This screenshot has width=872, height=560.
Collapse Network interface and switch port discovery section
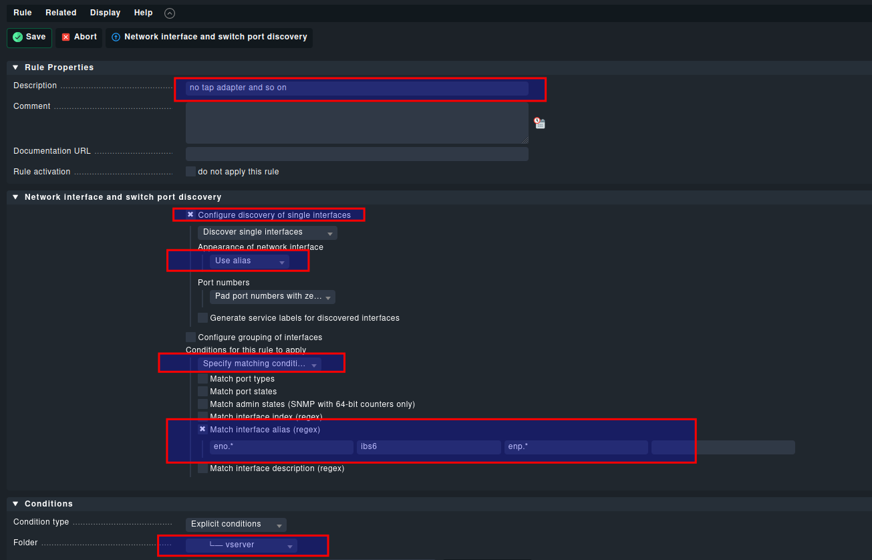[15, 197]
